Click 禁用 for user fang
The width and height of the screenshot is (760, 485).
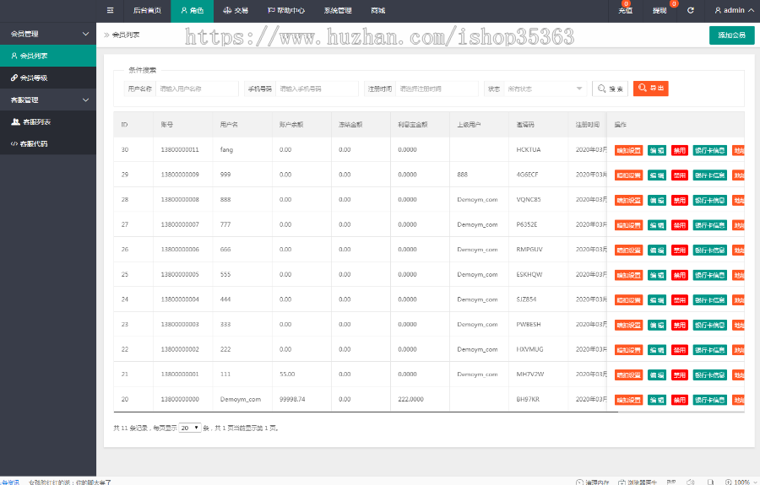click(x=680, y=150)
